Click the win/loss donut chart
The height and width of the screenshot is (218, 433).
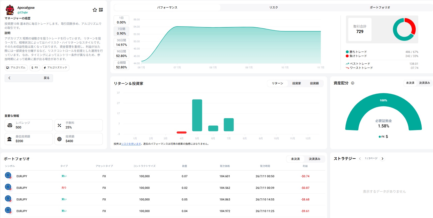(x=404, y=29)
